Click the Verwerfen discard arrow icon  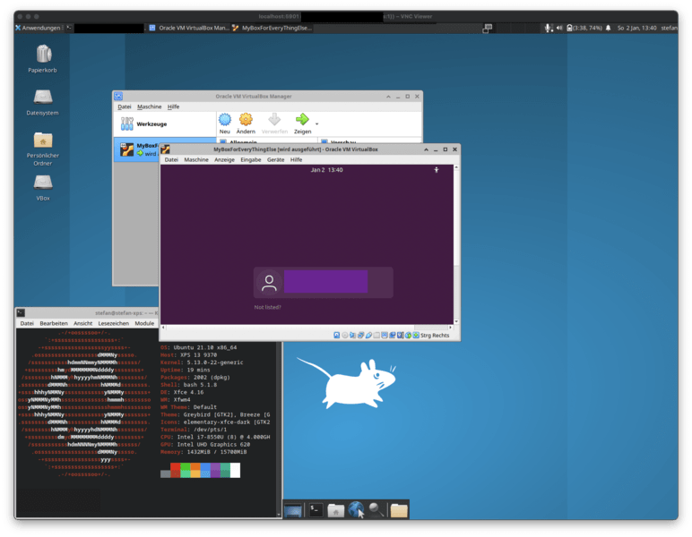(274, 119)
